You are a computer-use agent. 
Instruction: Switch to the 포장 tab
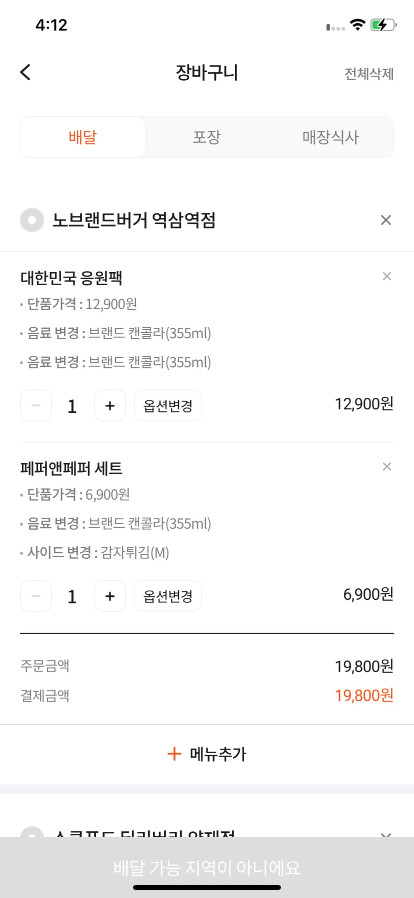click(207, 137)
